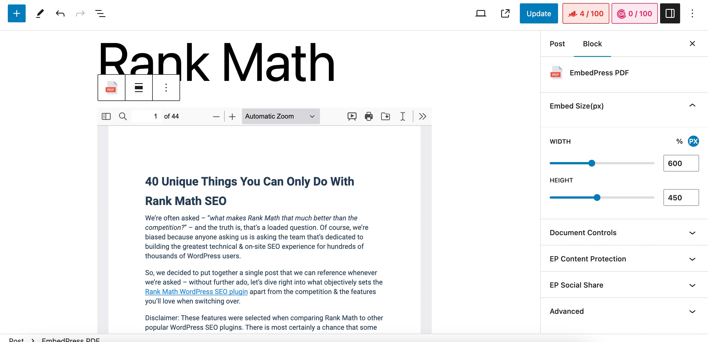
Task: Click the EmbedPress PDF panel heading
Action: click(x=599, y=73)
